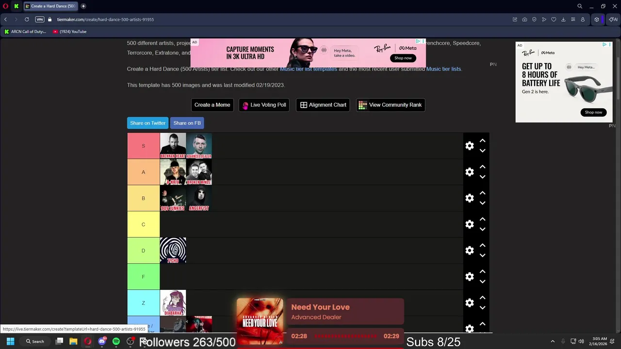Select the Diabarha artist image
Image resolution: width=621 pixels, height=349 pixels.
click(173, 303)
